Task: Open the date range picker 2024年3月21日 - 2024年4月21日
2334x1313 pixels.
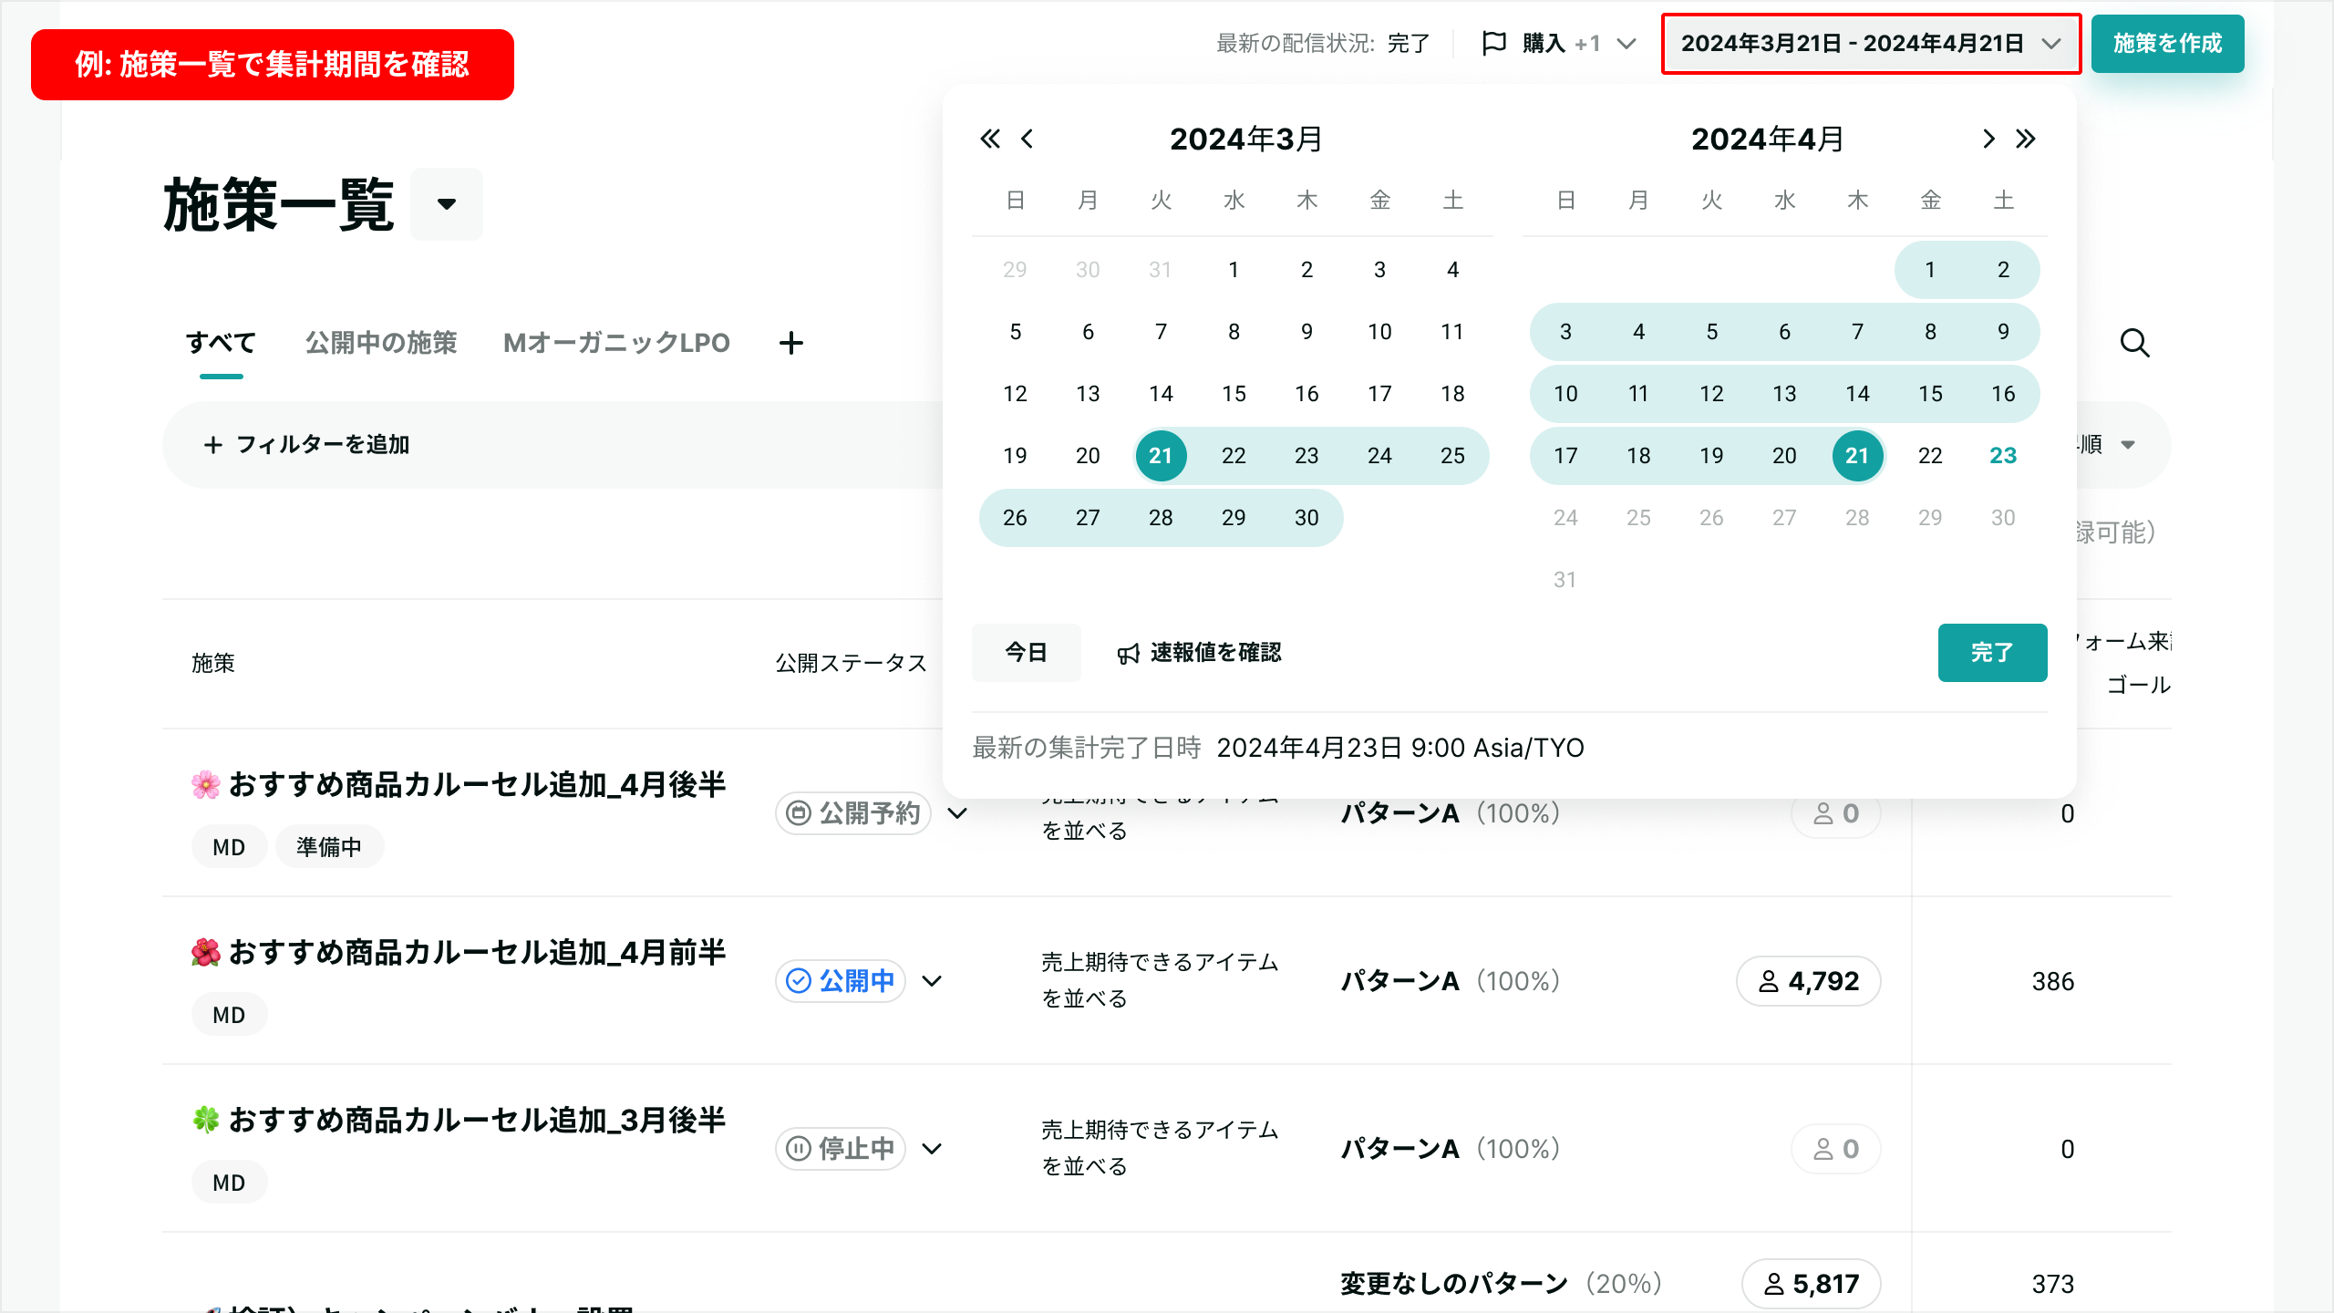Action: [1871, 43]
